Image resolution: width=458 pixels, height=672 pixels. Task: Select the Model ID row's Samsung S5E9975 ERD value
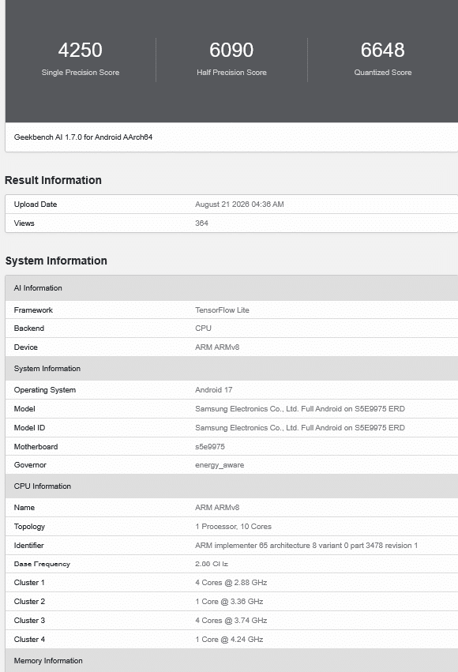[x=300, y=428]
